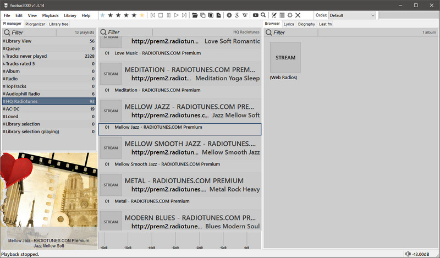
Task: Switch to the Library tree tab
Action: pos(59,24)
